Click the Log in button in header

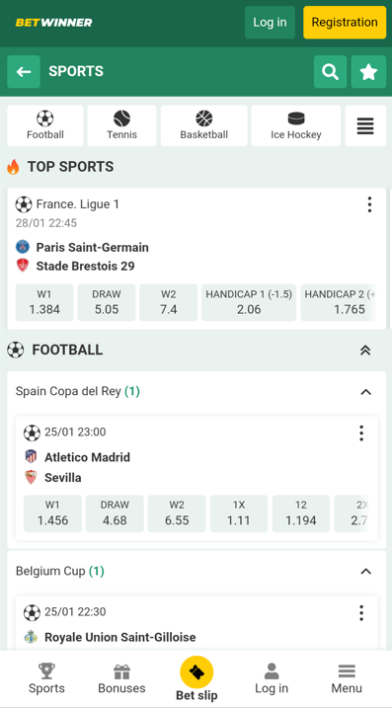270,22
